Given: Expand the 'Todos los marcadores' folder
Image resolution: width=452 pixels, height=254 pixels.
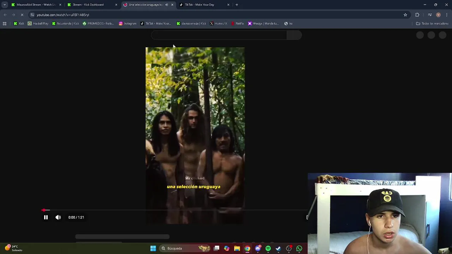Looking at the screenshot, I should click(432, 24).
